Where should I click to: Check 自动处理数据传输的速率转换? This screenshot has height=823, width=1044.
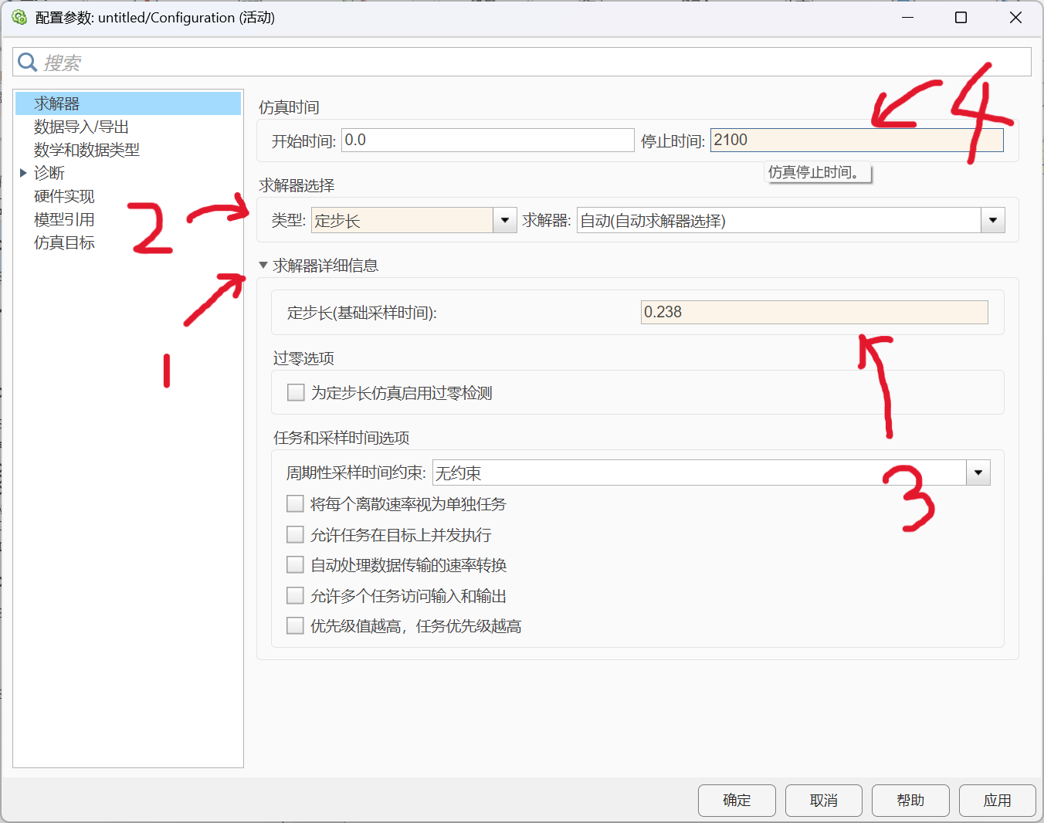point(295,564)
